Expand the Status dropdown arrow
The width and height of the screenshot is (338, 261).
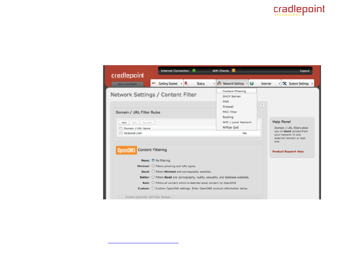point(214,84)
